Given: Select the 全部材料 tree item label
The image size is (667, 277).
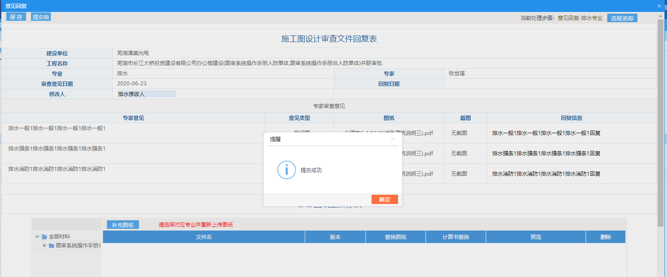Looking at the screenshot, I should point(59,237).
